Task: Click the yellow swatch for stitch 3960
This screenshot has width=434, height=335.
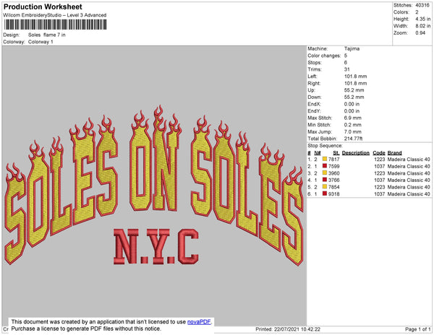Action: pyautogui.click(x=325, y=173)
